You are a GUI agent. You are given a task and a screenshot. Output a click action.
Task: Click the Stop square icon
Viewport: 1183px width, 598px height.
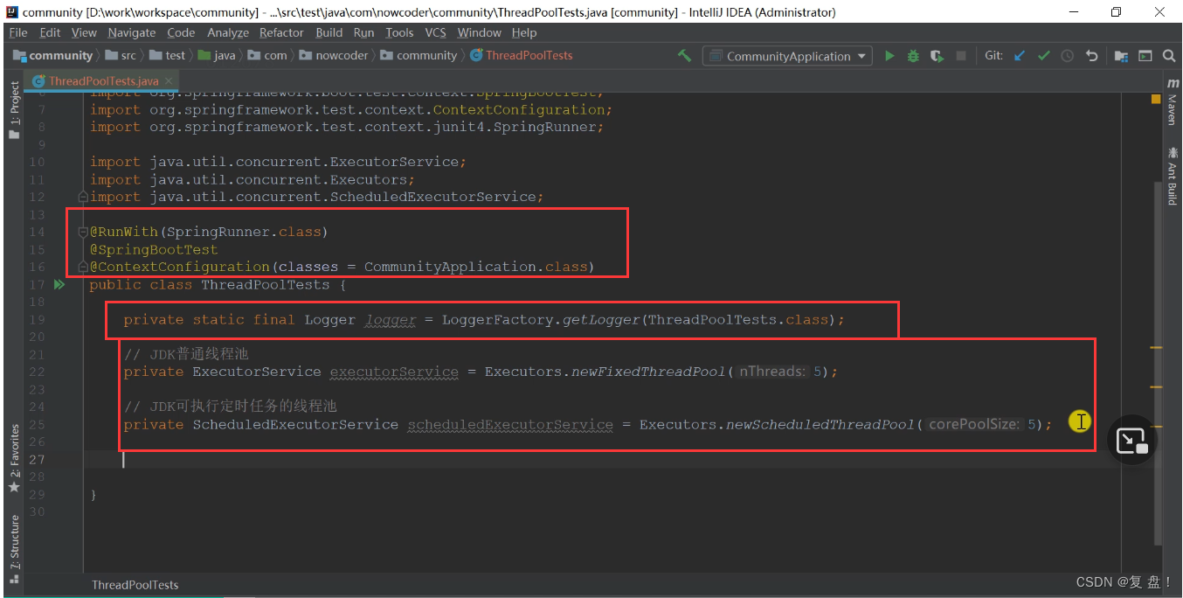pyautogui.click(x=961, y=55)
